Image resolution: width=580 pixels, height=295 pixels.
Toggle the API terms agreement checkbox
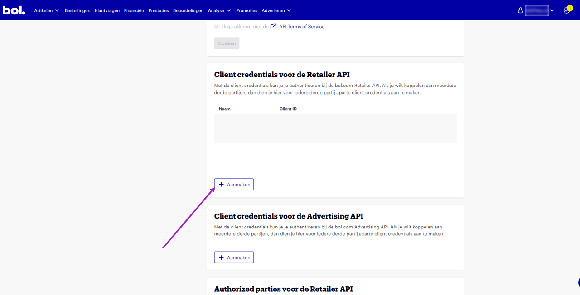pos(217,27)
